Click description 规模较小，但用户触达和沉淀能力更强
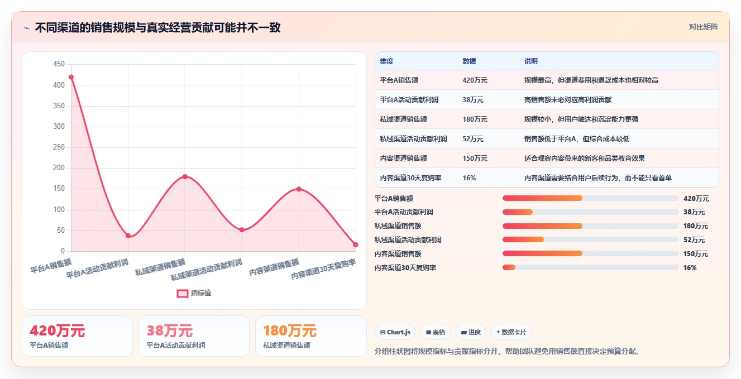741x379 pixels. (581, 119)
